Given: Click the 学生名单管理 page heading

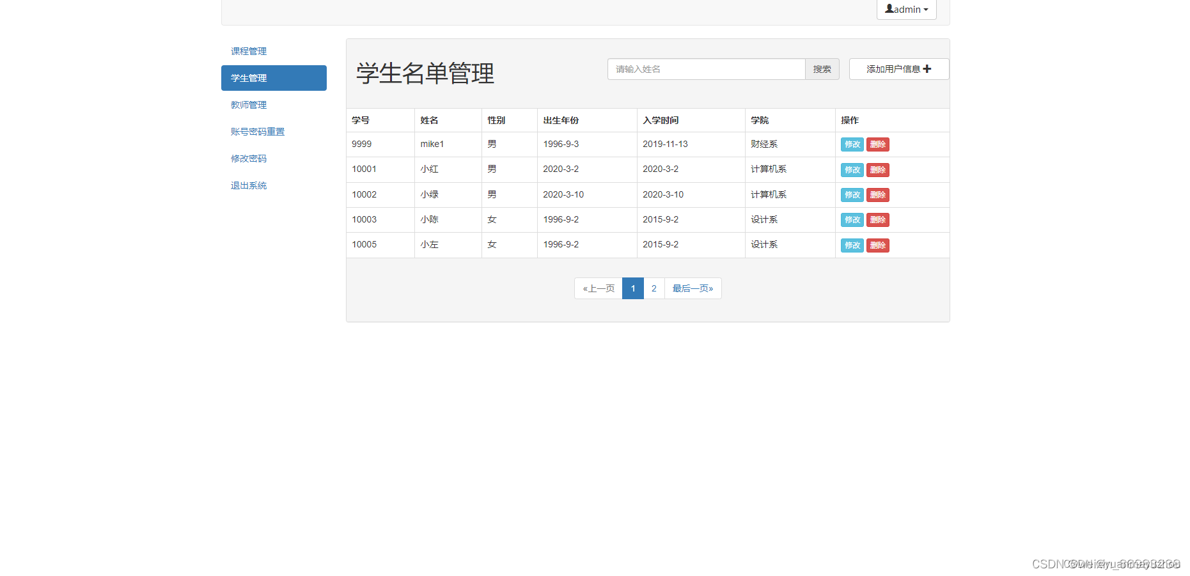Looking at the screenshot, I should (x=425, y=74).
